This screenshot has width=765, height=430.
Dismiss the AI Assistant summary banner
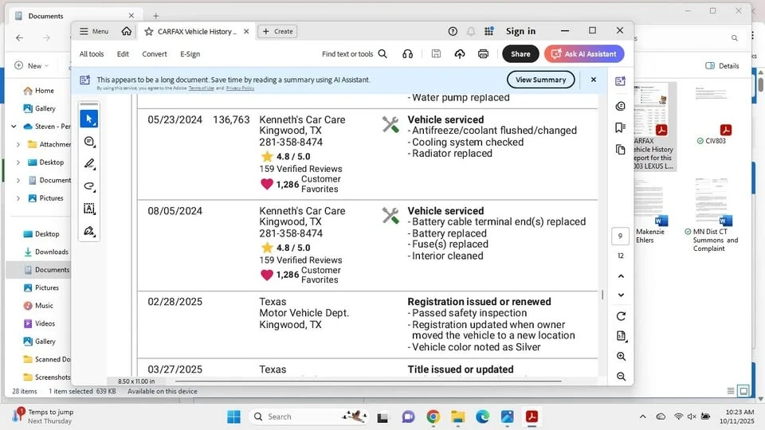[593, 80]
